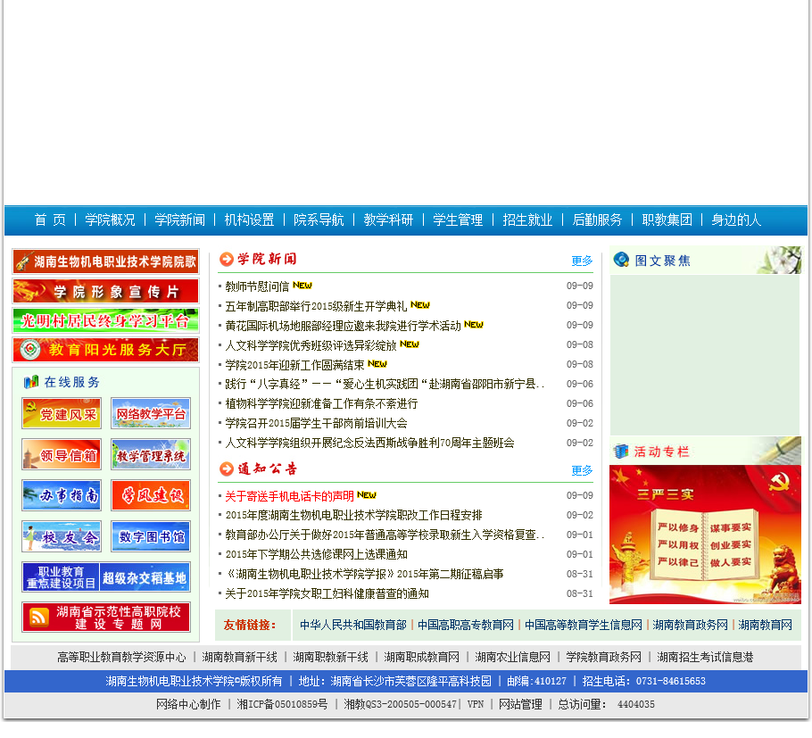
Task: Click 更多 next to 学院新闻
Action: [x=582, y=261]
